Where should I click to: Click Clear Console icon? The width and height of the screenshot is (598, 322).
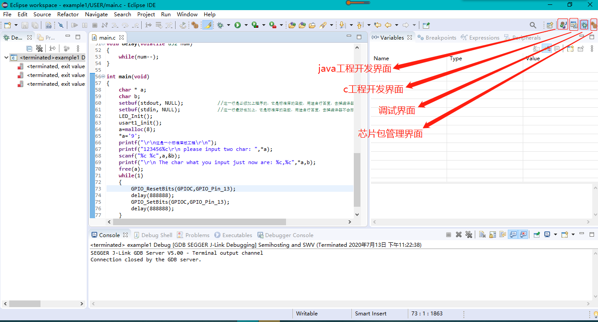coord(482,235)
